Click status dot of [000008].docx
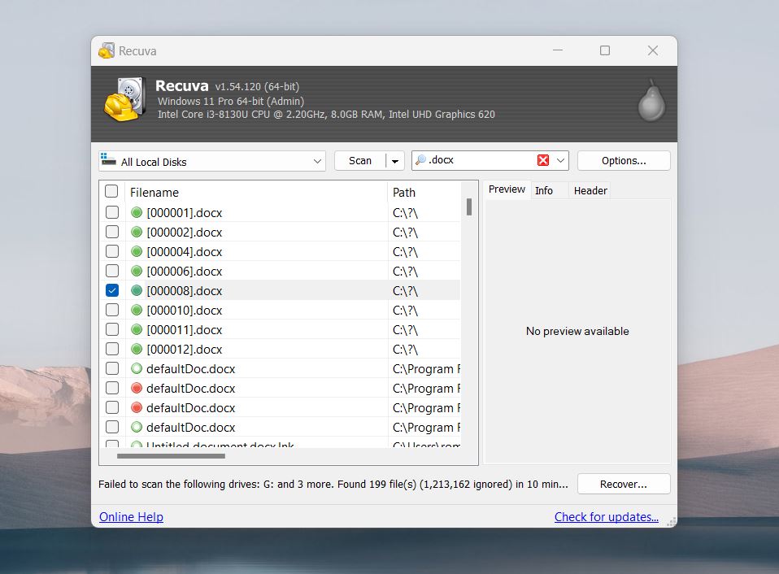 click(x=137, y=290)
